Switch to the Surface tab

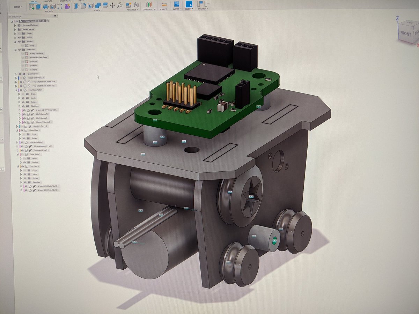tap(48, 1)
